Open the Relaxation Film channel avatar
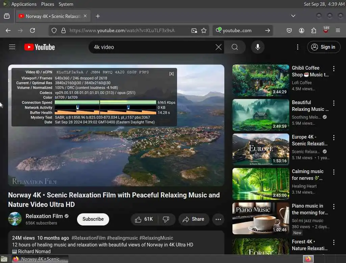This screenshot has width=346, height=263. click(15, 219)
